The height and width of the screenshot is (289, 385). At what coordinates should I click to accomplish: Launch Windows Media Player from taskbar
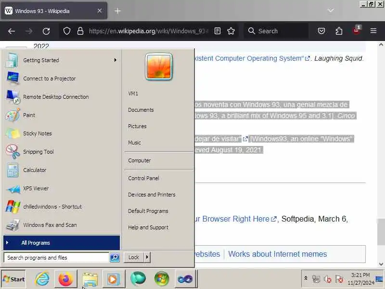coord(114,279)
